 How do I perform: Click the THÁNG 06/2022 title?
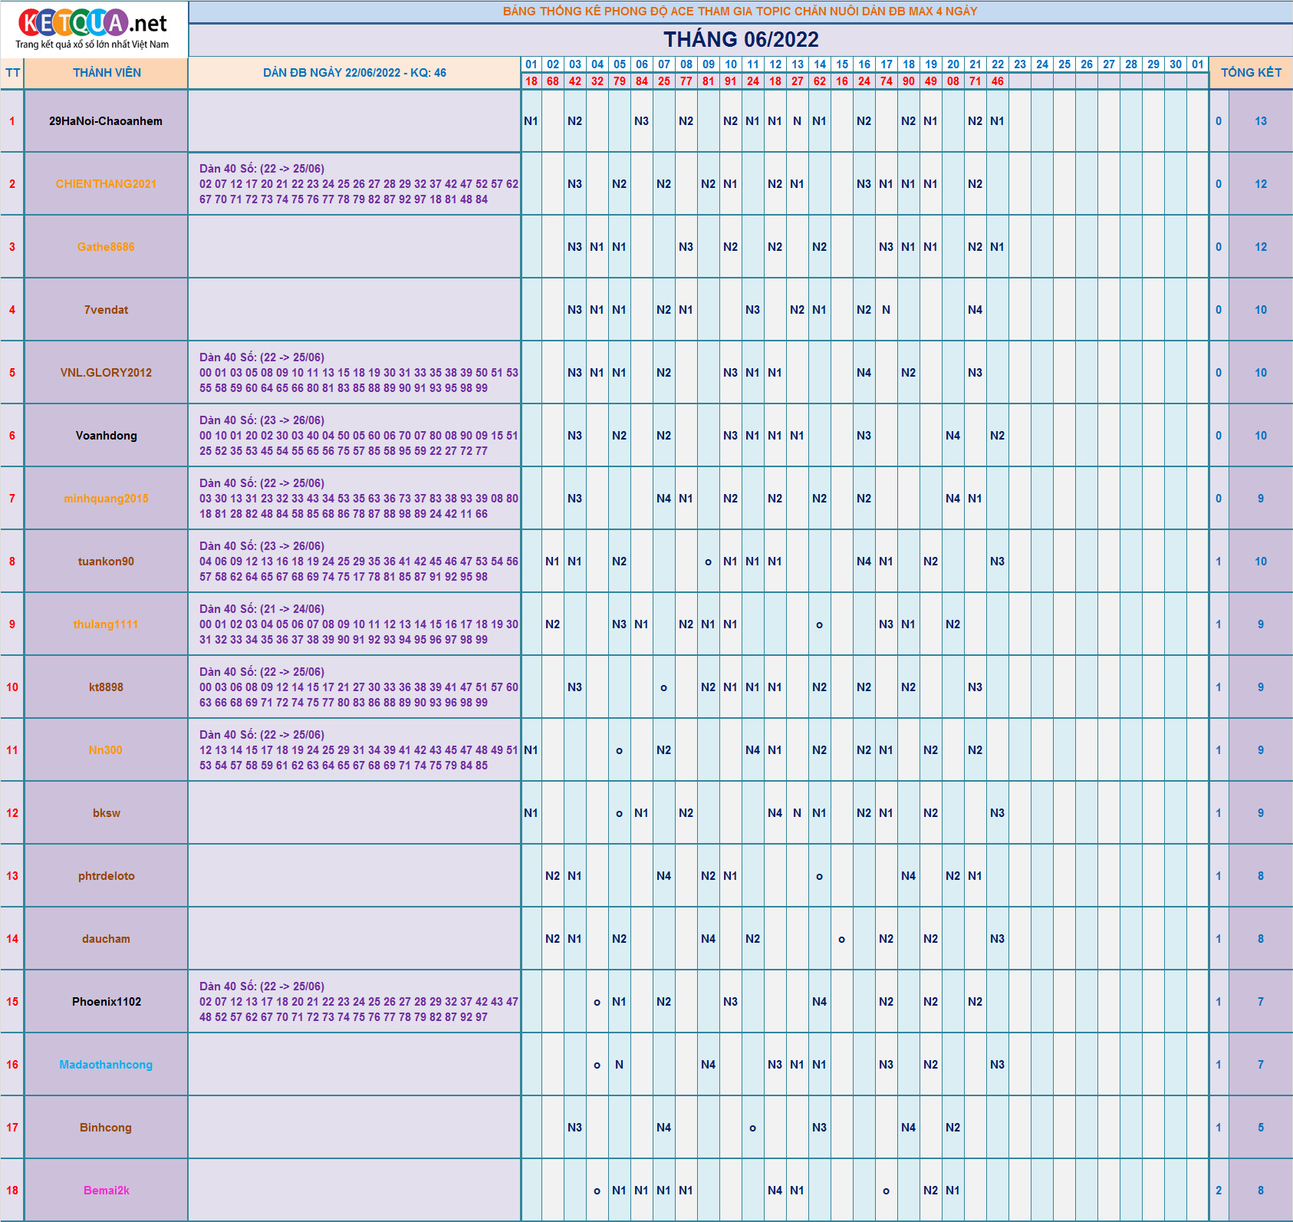tap(741, 39)
